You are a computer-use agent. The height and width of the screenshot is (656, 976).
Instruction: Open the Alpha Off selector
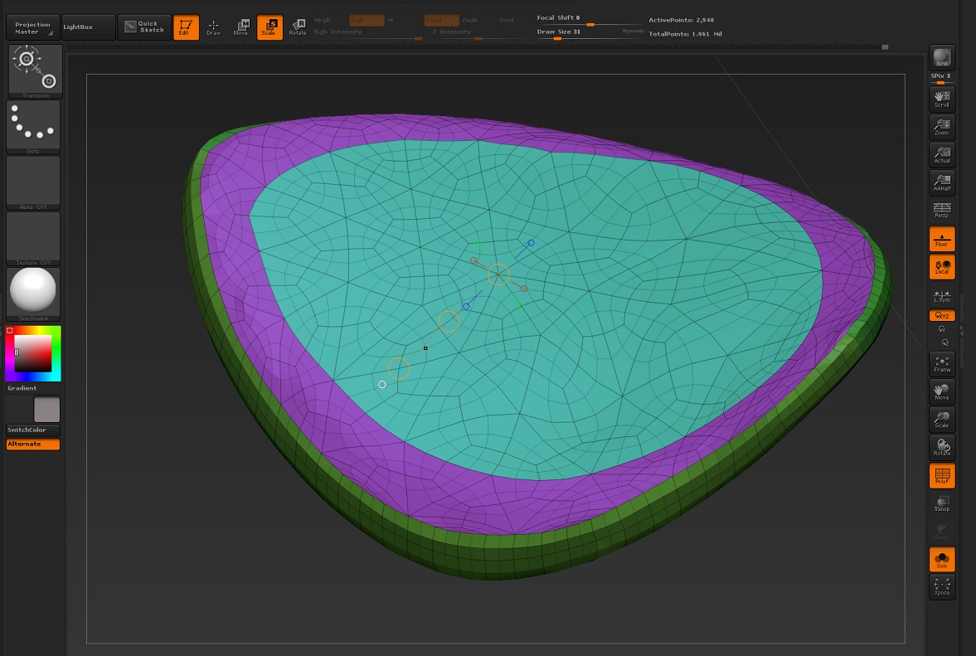pyautogui.click(x=33, y=183)
